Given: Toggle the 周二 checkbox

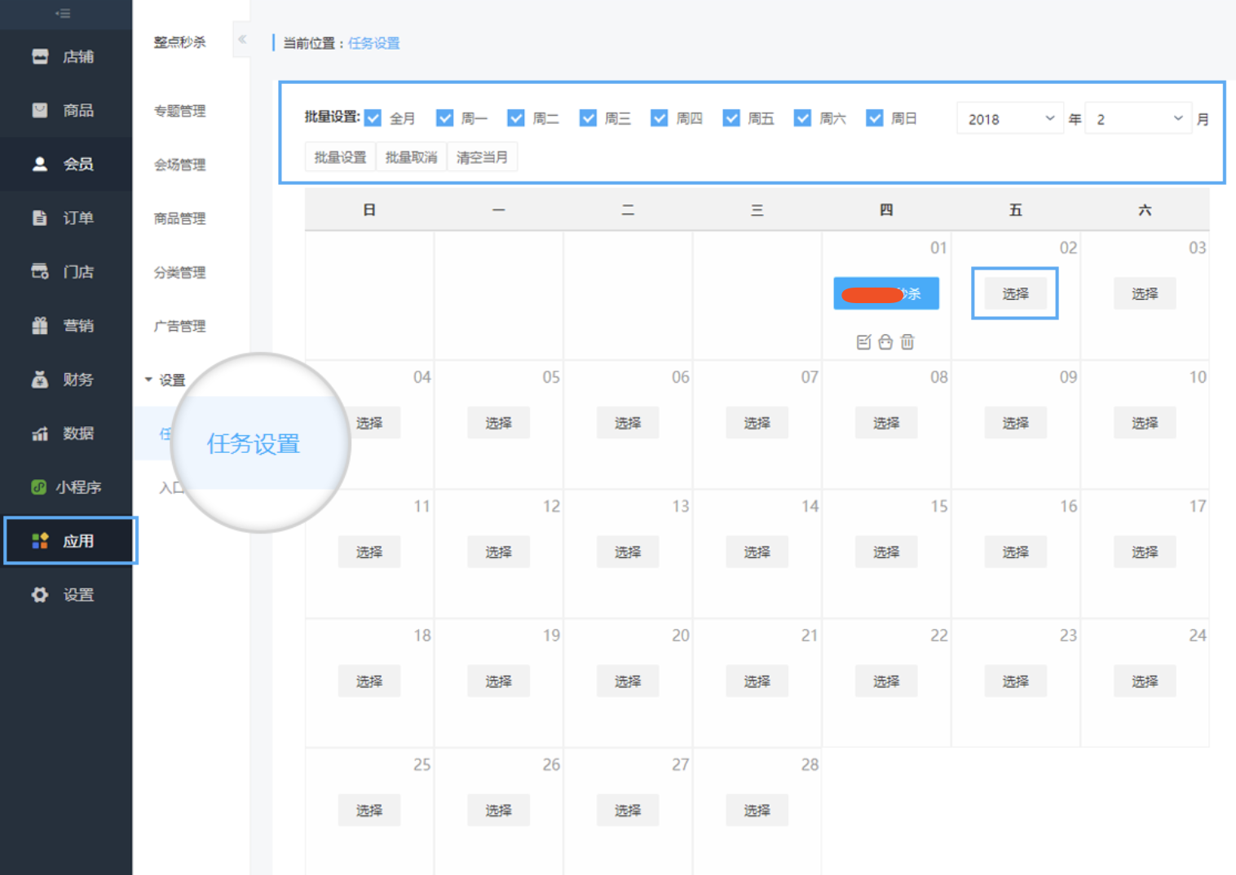Looking at the screenshot, I should (516, 118).
